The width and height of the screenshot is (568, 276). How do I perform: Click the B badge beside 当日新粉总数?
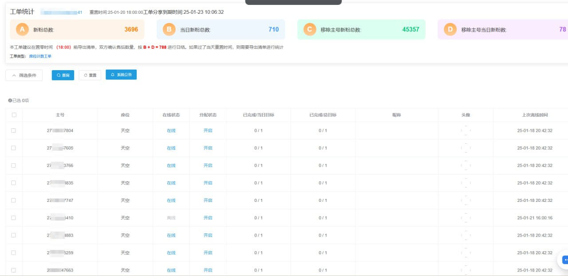click(169, 30)
